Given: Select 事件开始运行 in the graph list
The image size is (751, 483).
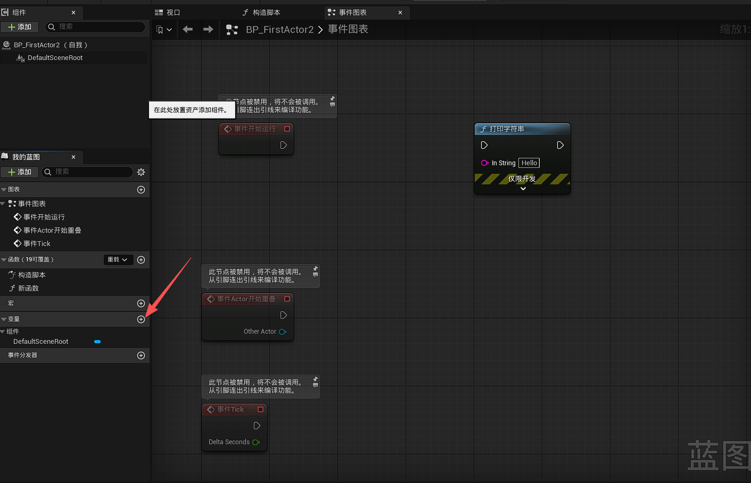Looking at the screenshot, I should (x=44, y=217).
